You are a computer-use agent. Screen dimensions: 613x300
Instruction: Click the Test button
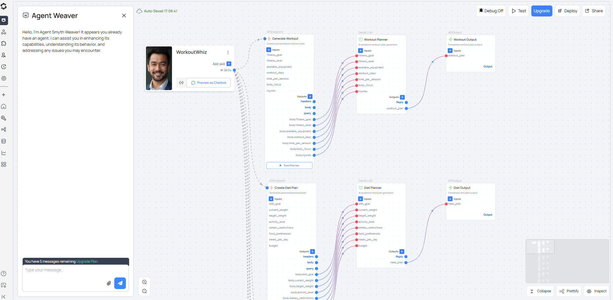[x=519, y=11]
